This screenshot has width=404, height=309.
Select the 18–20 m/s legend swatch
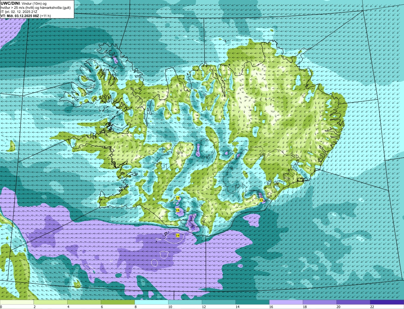[320, 302]
